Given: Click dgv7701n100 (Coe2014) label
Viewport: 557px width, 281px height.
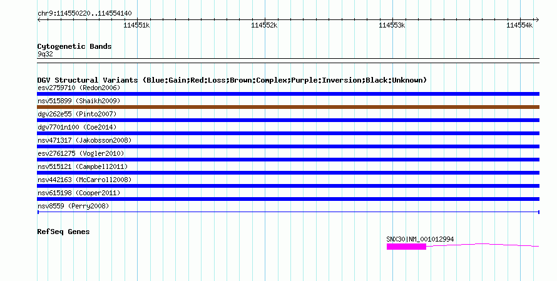Looking at the screenshot, I should coord(77,127).
